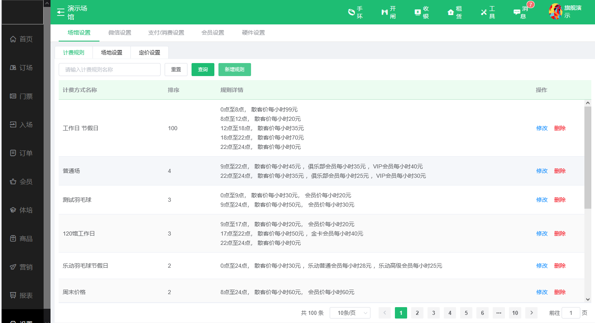Open the 10条/页 page size dropdown

pyautogui.click(x=350, y=313)
